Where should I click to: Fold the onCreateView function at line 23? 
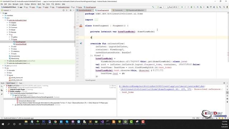[x=84, y=56]
